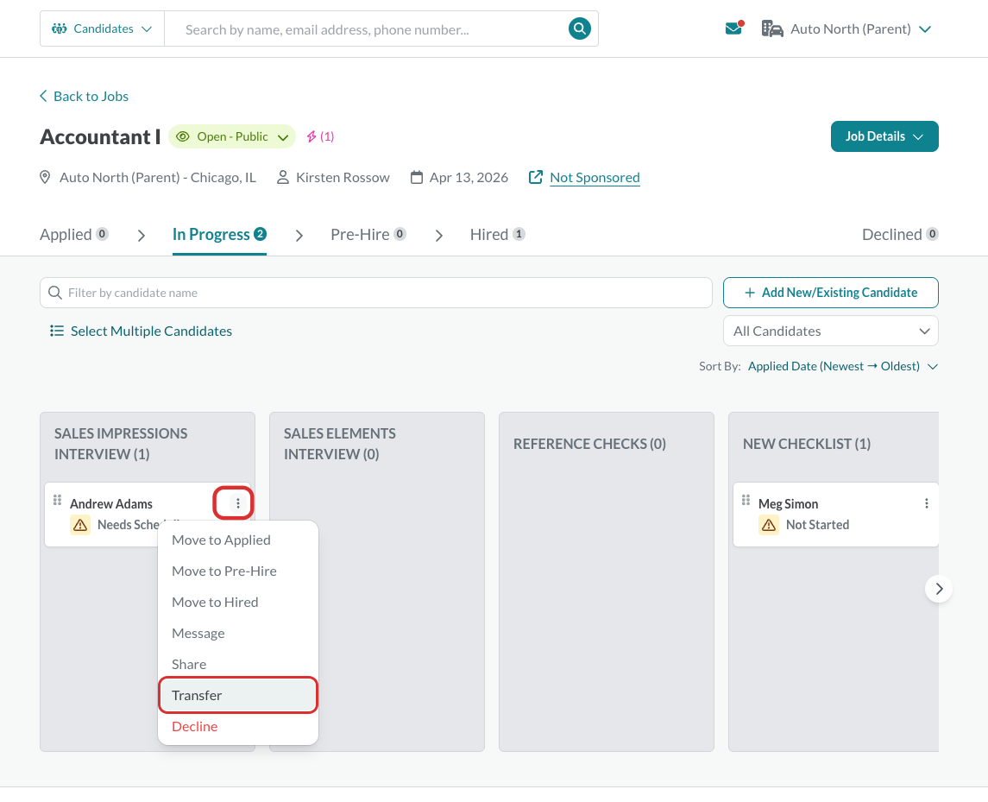
Task: Open the Hired tab
Action: [x=497, y=235]
